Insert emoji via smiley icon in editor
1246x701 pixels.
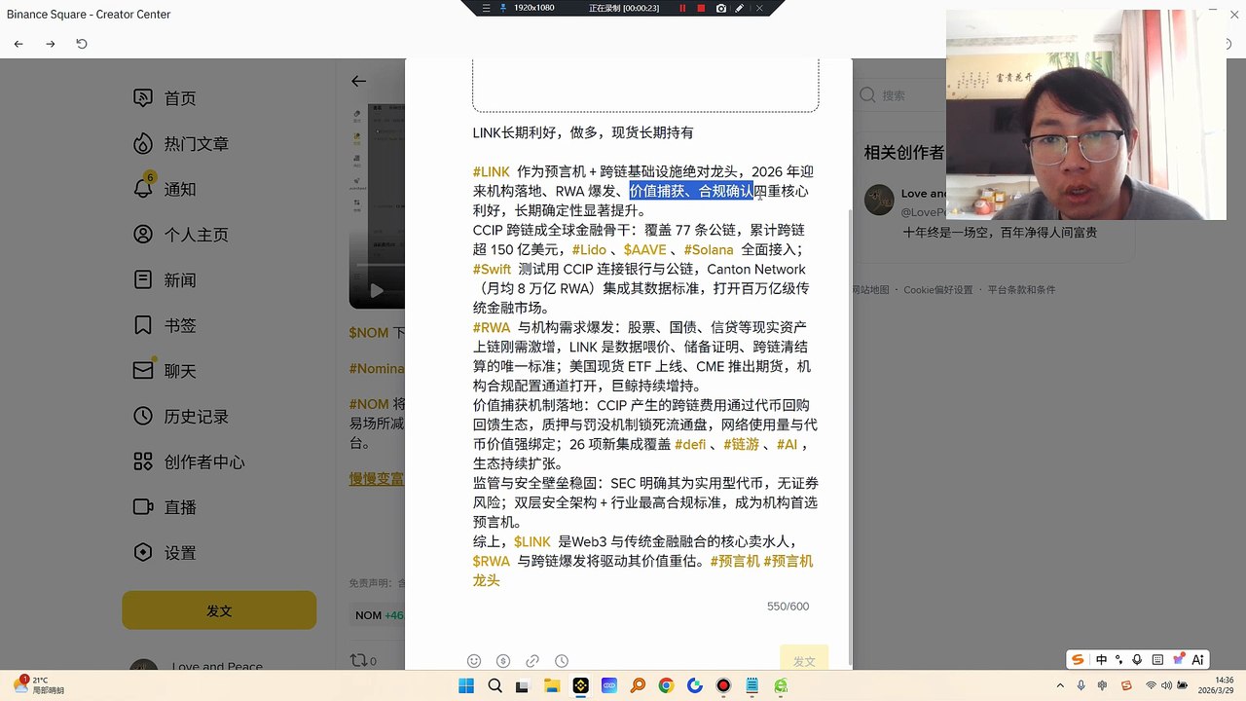pyautogui.click(x=474, y=661)
